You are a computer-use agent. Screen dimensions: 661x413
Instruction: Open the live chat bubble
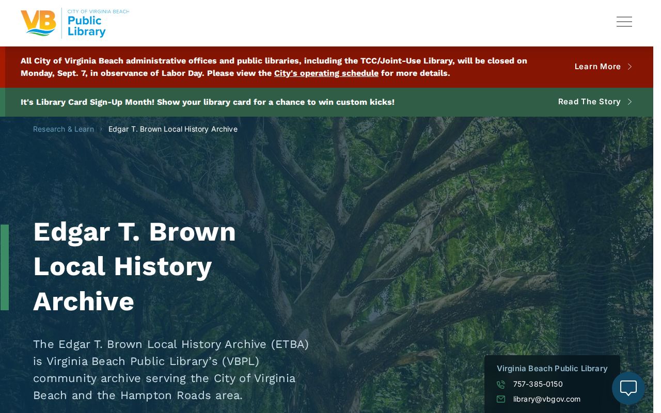[628, 388]
